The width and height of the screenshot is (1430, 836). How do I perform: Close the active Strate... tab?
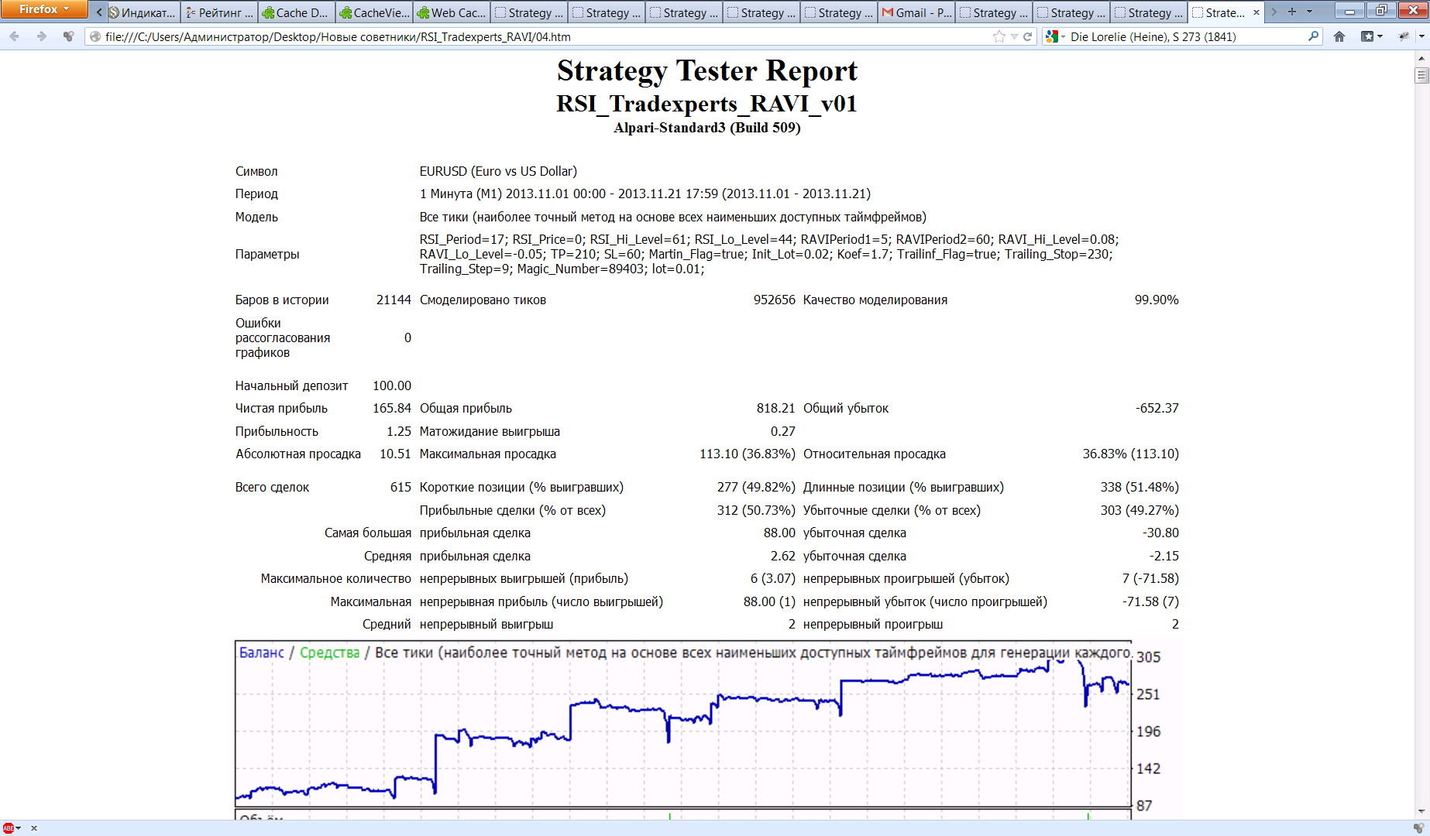tap(1256, 12)
